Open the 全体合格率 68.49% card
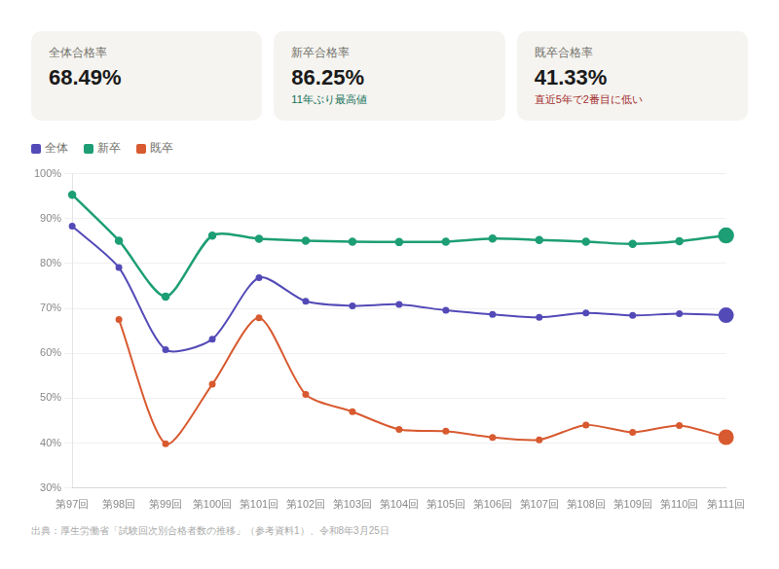The height and width of the screenshot is (569, 779). click(146, 76)
